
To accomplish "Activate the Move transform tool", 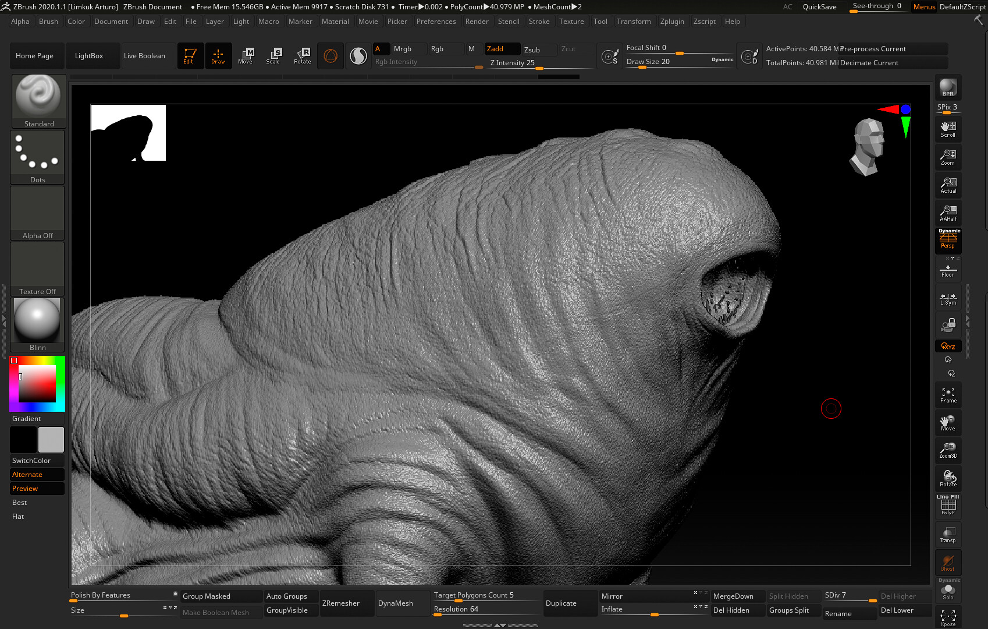I will click(x=246, y=56).
